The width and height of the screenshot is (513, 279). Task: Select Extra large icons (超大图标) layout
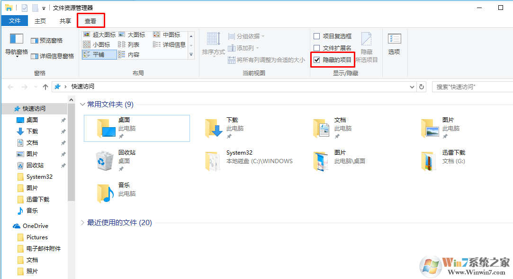(99, 35)
